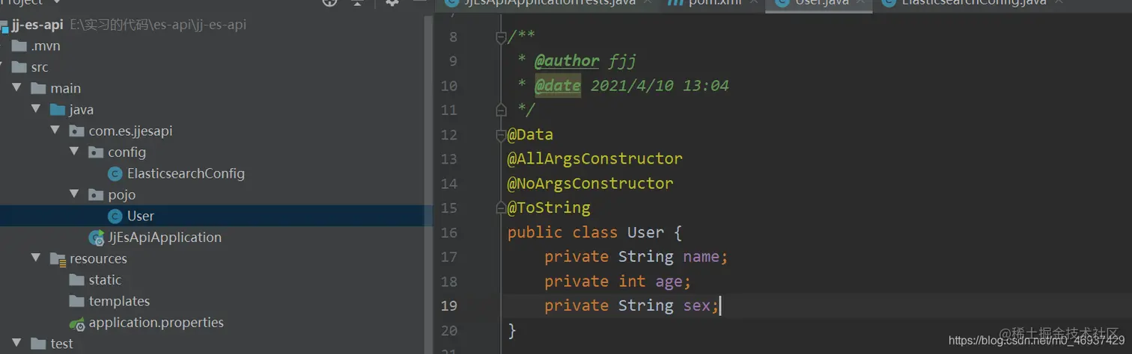Image resolution: width=1132 pixels, height=354 pixels.
Task: Collapse the test folder arrow
Action: (16, 344)
